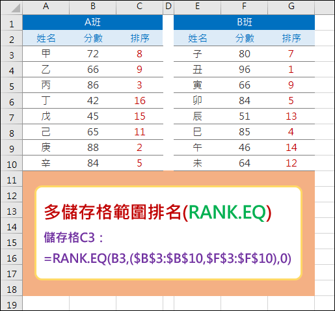Click 排序 header in A班 table
This screenshot has width=335, height=311.
[140, 38]
